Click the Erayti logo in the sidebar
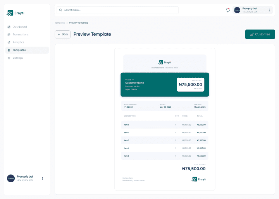This screenshot has height=199, width=279. pyautogui.click(x=15, y=13)
